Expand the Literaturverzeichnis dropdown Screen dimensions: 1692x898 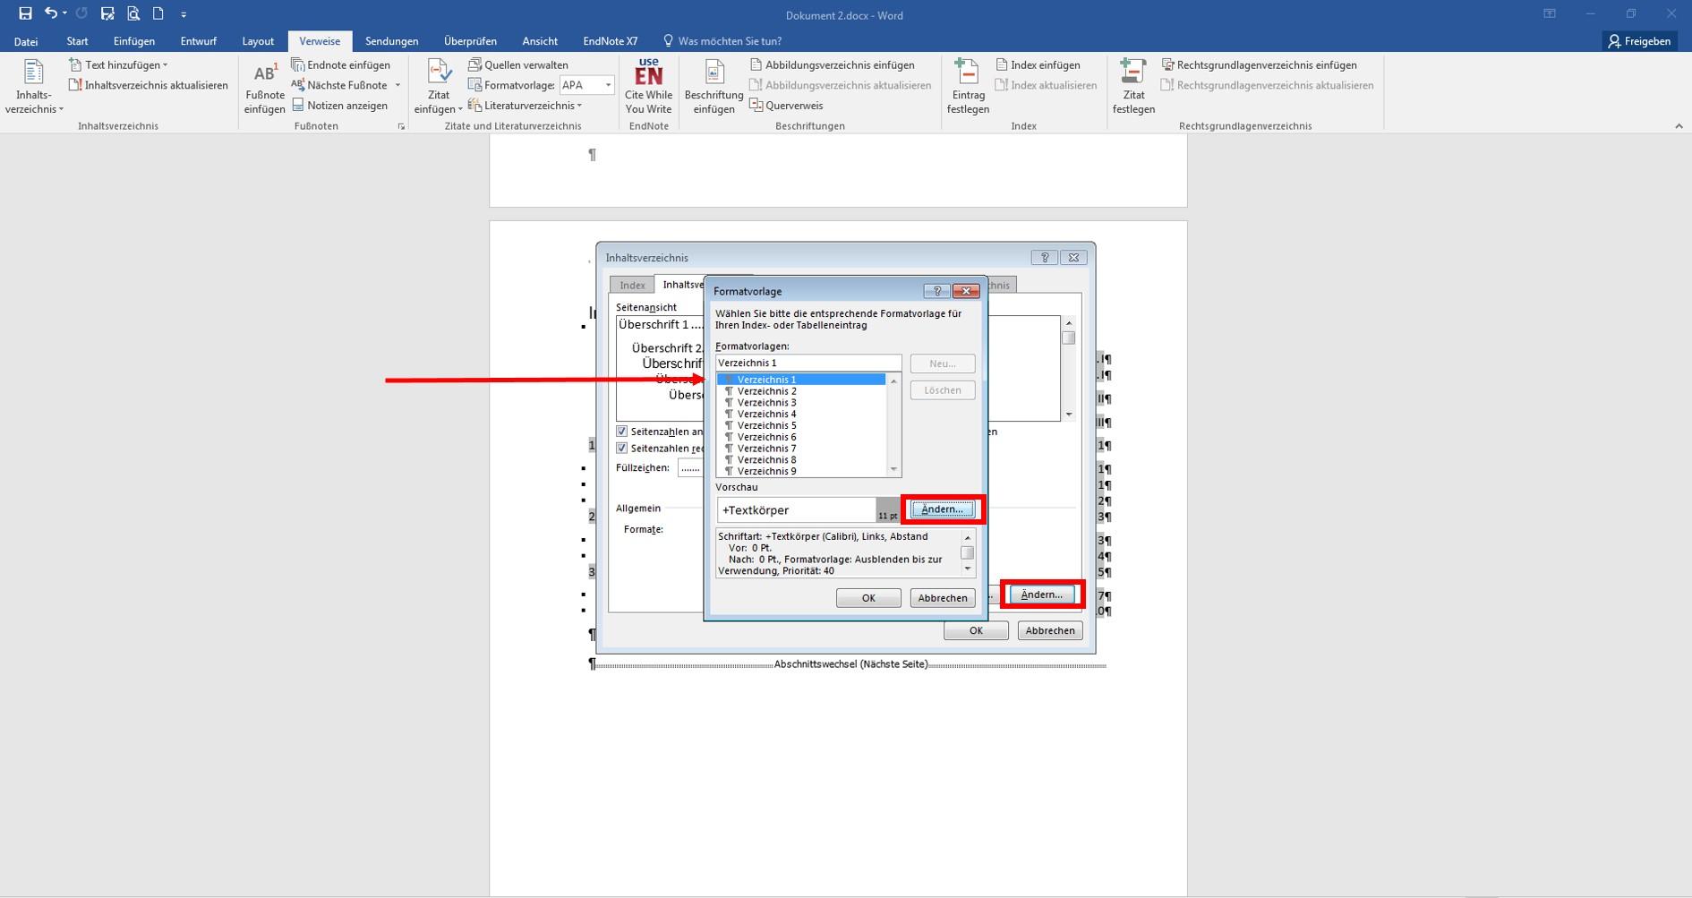[526, 106]
